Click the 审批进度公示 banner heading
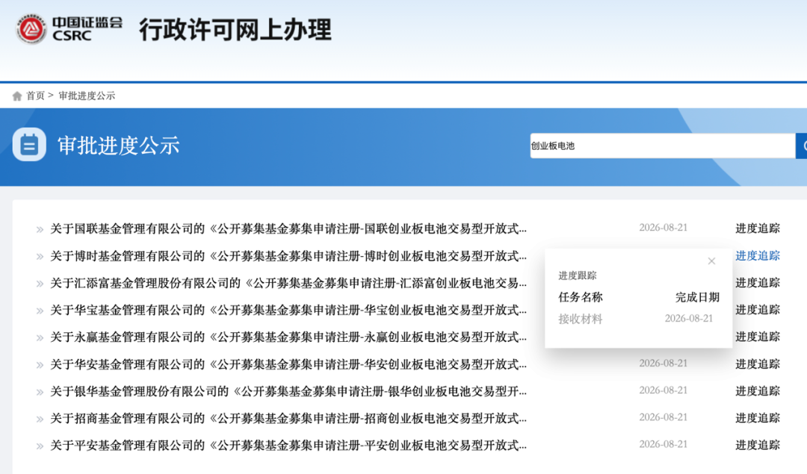807x474 pixels. [118, 146]
